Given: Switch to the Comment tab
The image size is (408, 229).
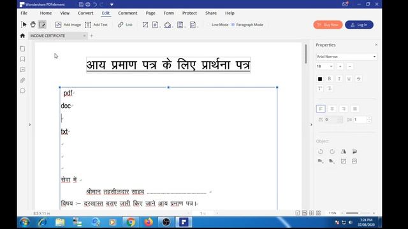Looking at the screenshot, I should point(127,13).
